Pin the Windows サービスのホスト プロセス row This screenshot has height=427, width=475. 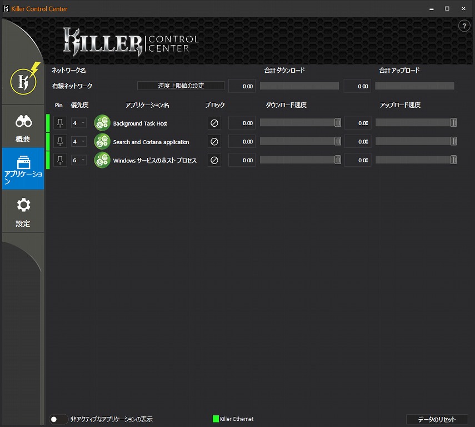(60, 160)
